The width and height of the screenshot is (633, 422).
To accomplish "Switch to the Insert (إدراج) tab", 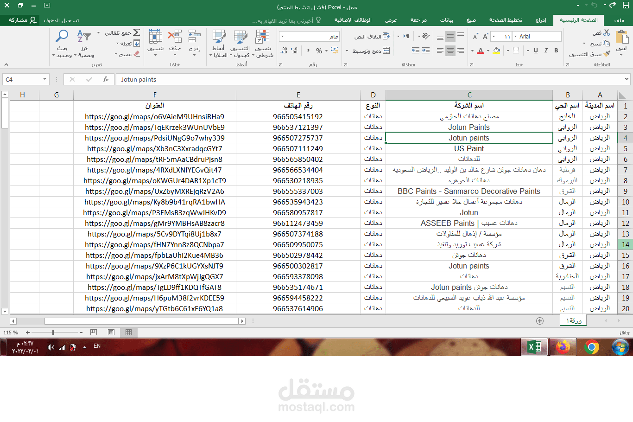I will (x=541, y=20).
